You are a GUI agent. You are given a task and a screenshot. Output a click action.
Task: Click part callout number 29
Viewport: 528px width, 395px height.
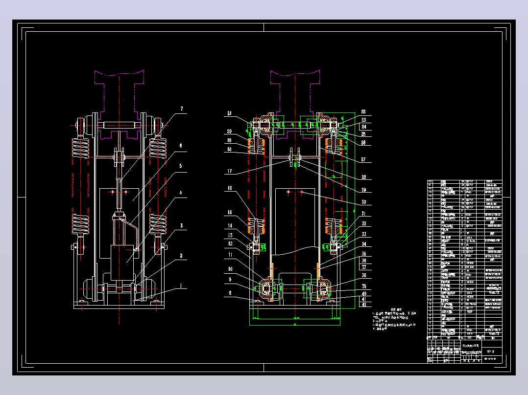(363, 190)
